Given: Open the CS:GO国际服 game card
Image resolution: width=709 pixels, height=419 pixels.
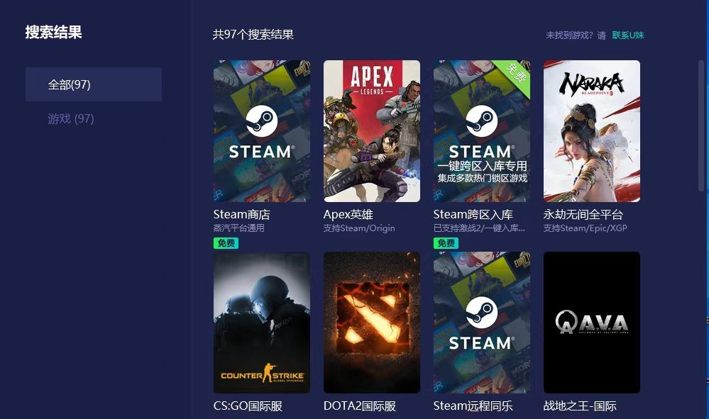Looking at the screenshot, I should 261,322.
